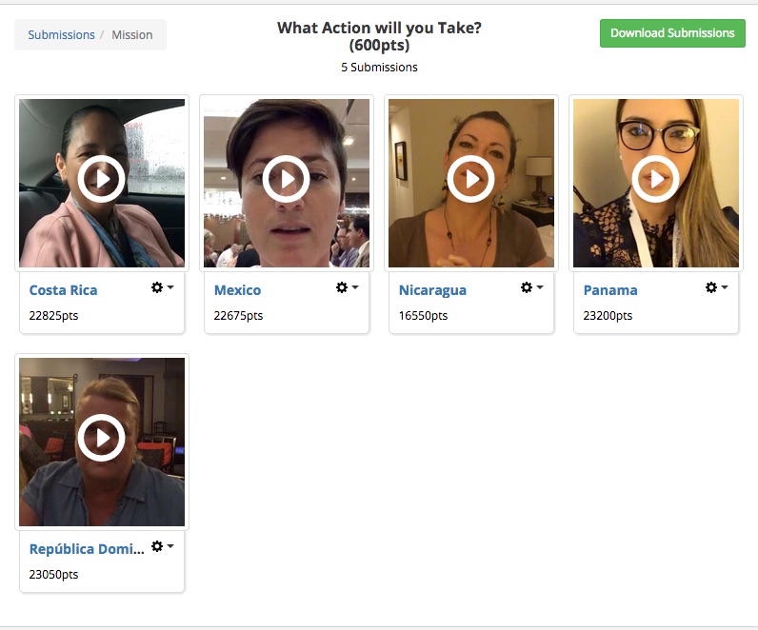This screenshot has height=630, width=758.
Task: Open the Nicaragua gear settings menu
Action: coord(531,287)
